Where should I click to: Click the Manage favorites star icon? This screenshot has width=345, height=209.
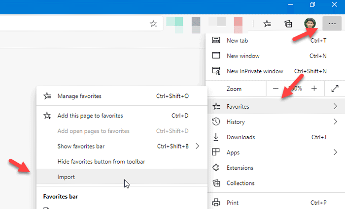tap(47, 96)
